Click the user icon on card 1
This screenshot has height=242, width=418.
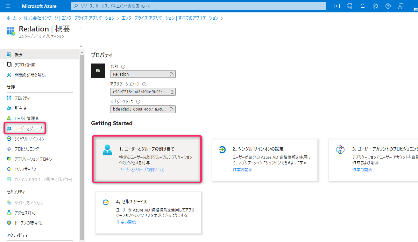click(107, 150)
